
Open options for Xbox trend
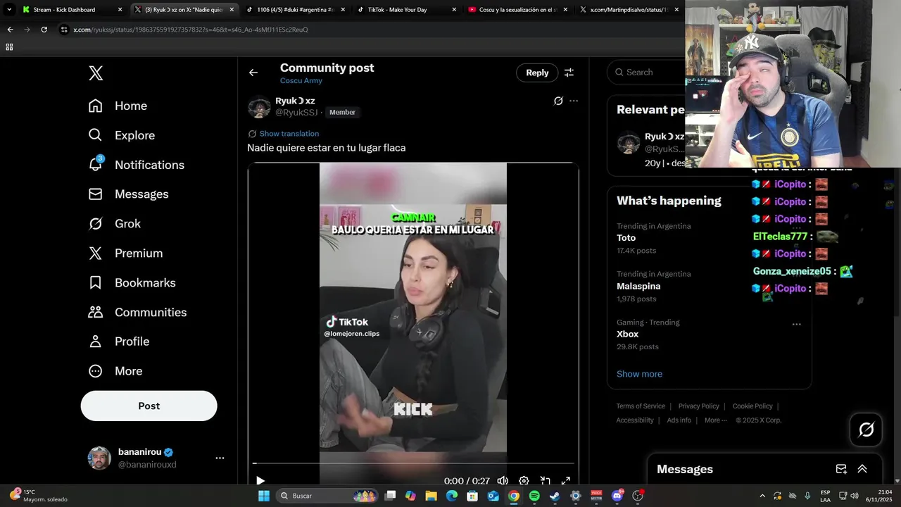pos(796,324)
